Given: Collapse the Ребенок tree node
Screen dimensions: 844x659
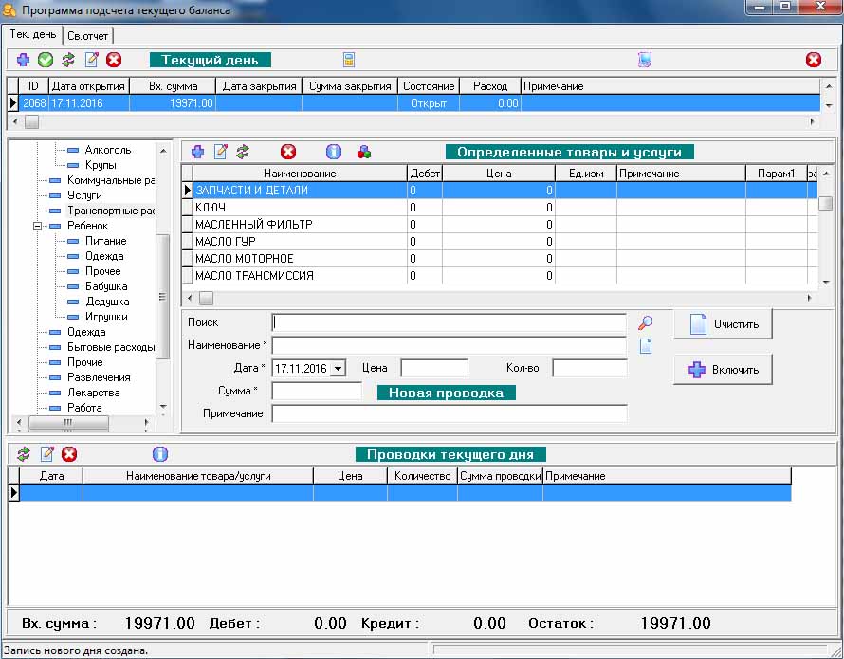Looking at the screenshot, I should pyautogui.click(x=37, y=226).
